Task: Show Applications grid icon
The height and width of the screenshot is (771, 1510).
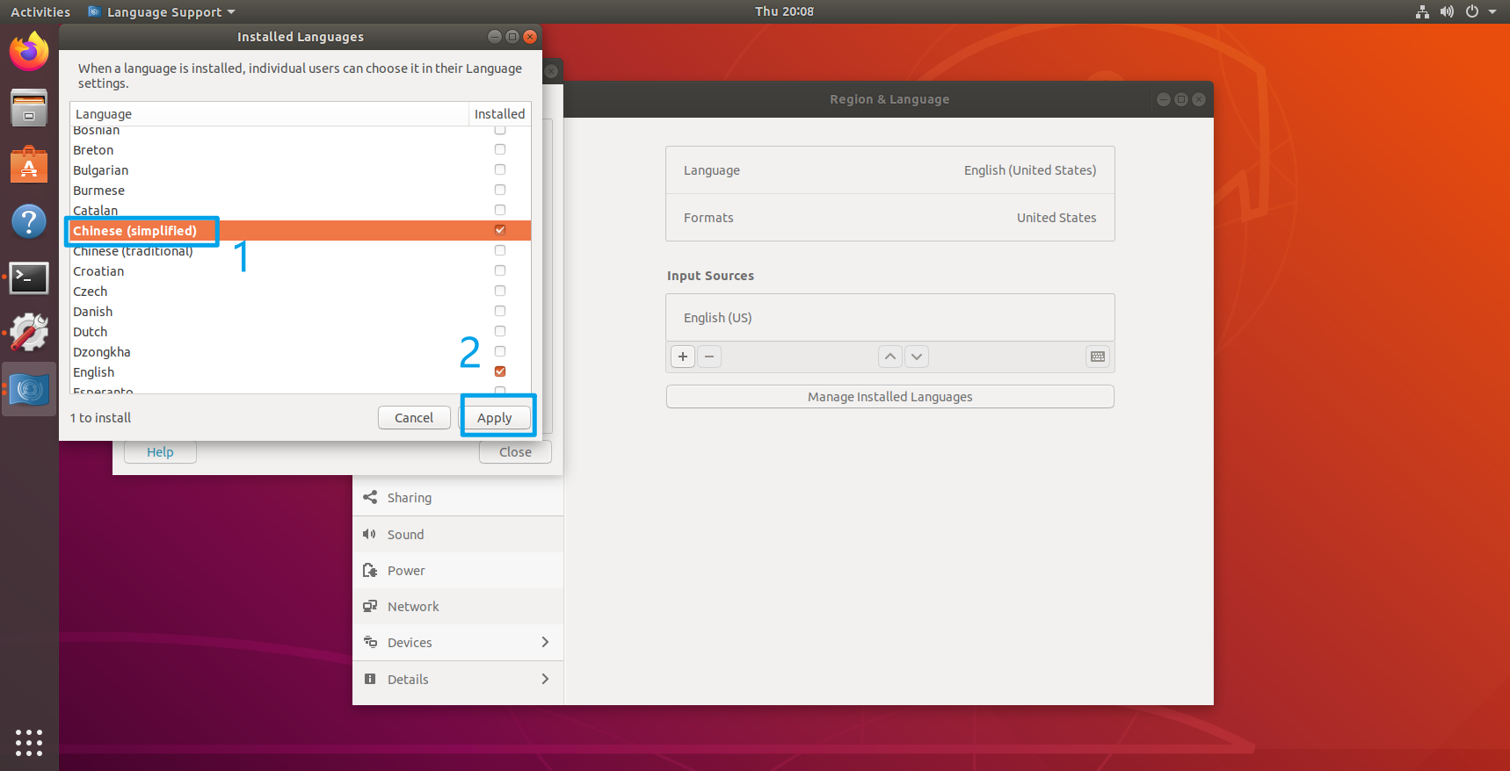Action: [29, 742]
